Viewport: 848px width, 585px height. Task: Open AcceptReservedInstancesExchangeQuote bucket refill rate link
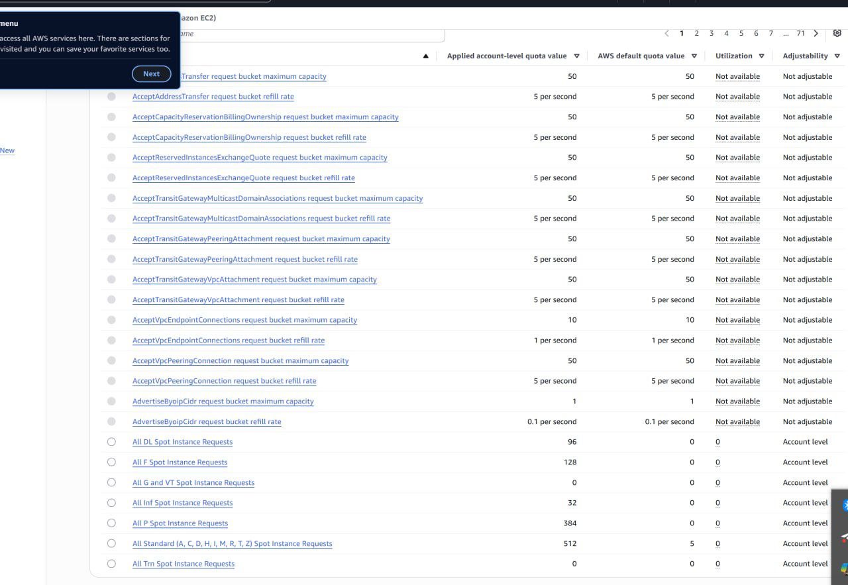pos(244,178)
